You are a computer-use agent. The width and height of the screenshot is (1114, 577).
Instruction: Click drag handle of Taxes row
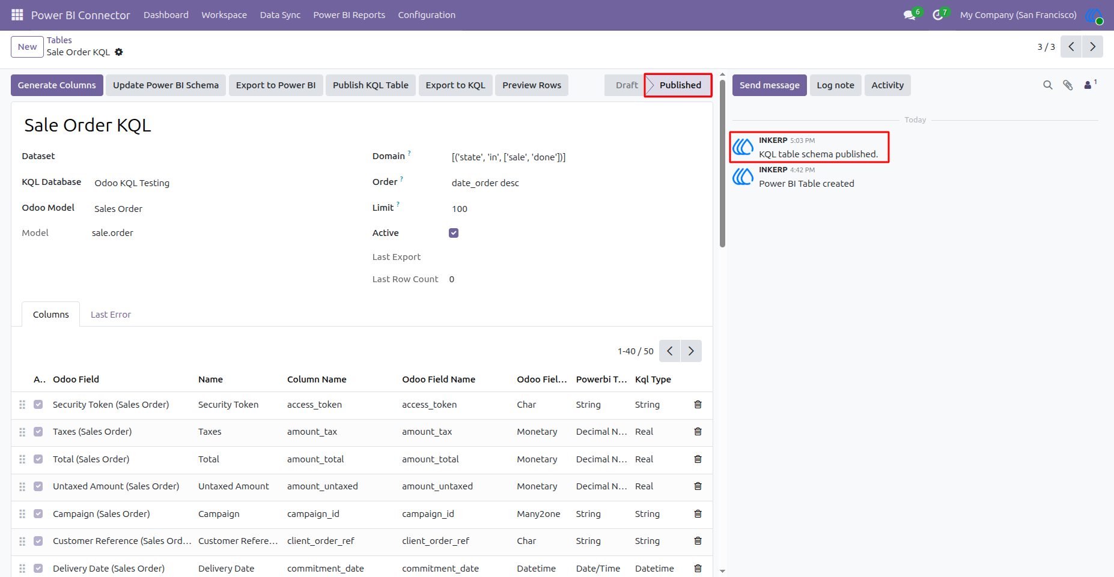click(22, 432)
